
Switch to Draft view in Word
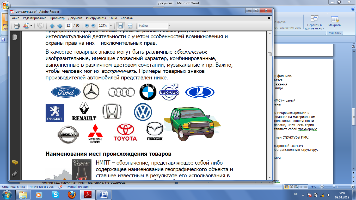(306, 187)
